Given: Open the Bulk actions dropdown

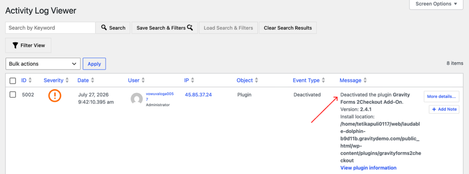Looking at the screenshot, I should [43, 64].
